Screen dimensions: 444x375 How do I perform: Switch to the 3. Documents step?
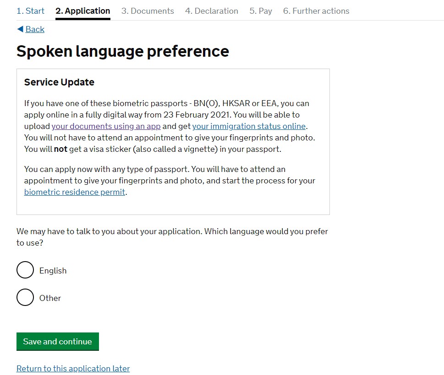[148, 11]
